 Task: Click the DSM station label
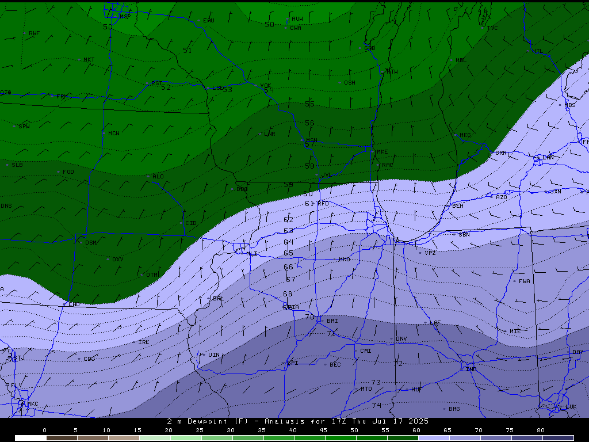[x=90, y=243]
